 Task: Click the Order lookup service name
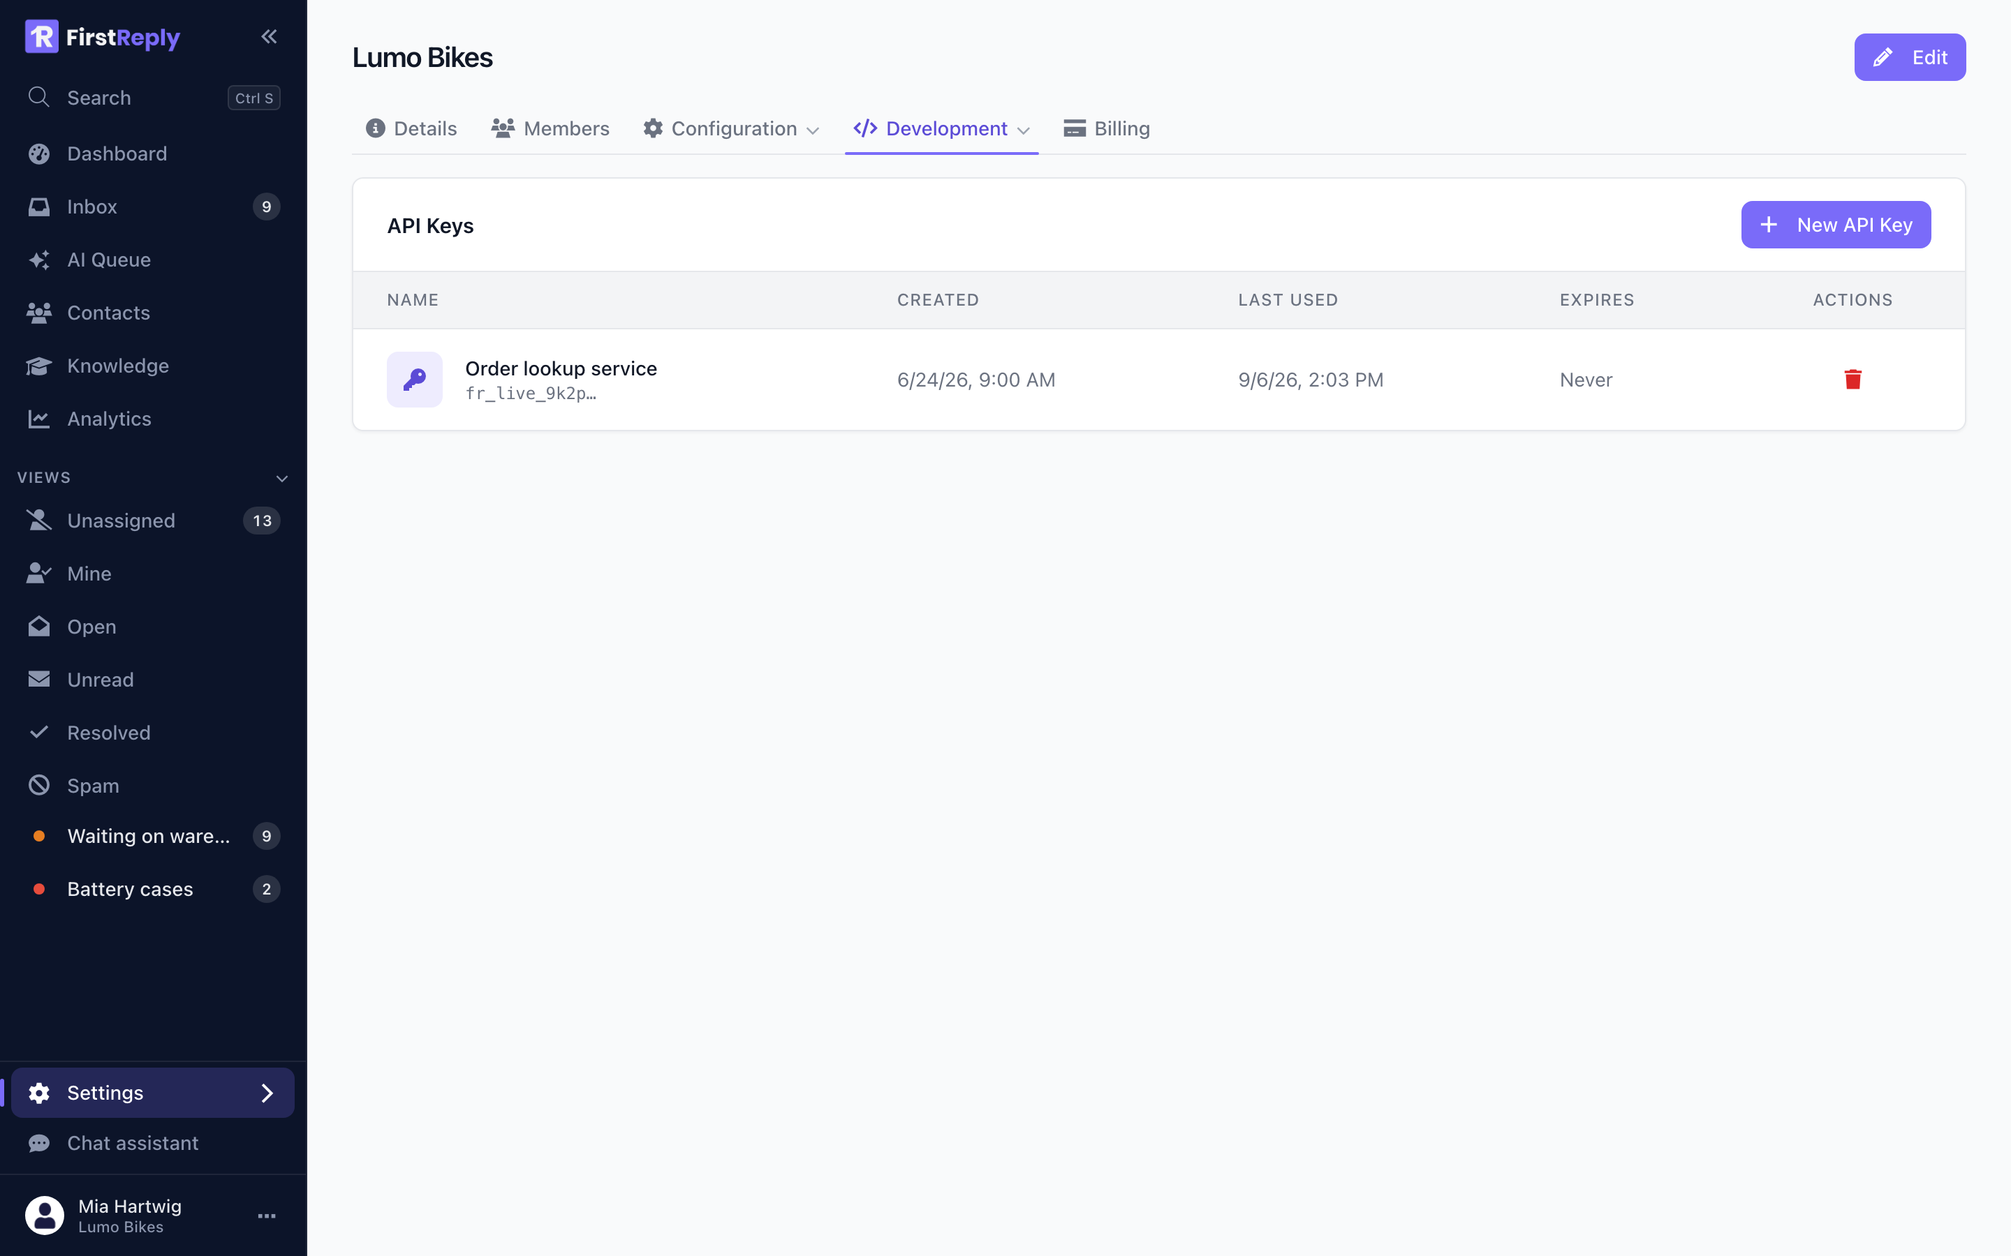tap(561, 368)
